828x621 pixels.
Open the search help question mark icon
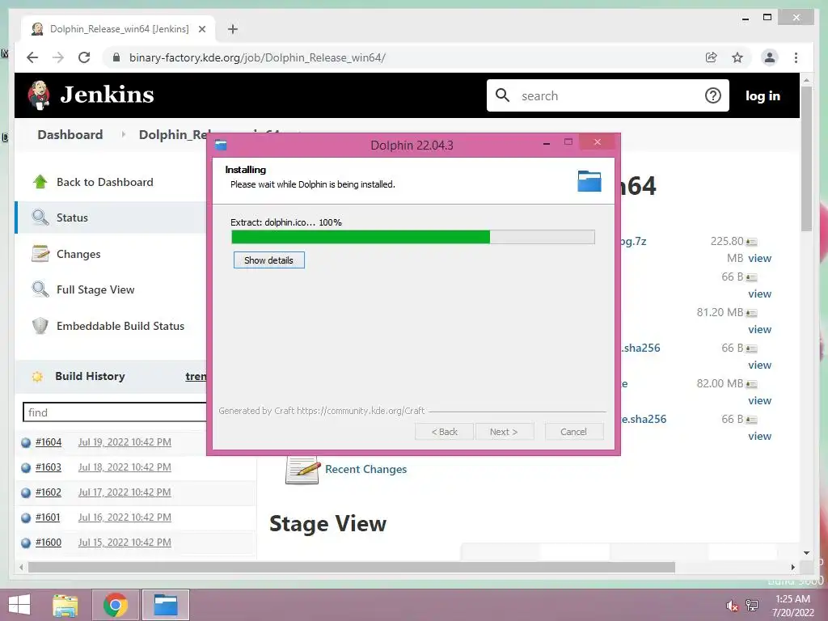713,95
